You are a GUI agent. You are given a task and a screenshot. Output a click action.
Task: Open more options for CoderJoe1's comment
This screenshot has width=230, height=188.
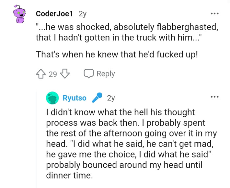click(215, 14)
